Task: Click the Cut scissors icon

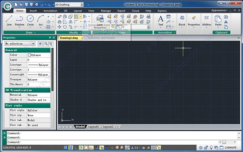Action: click(x=226, y=22)
